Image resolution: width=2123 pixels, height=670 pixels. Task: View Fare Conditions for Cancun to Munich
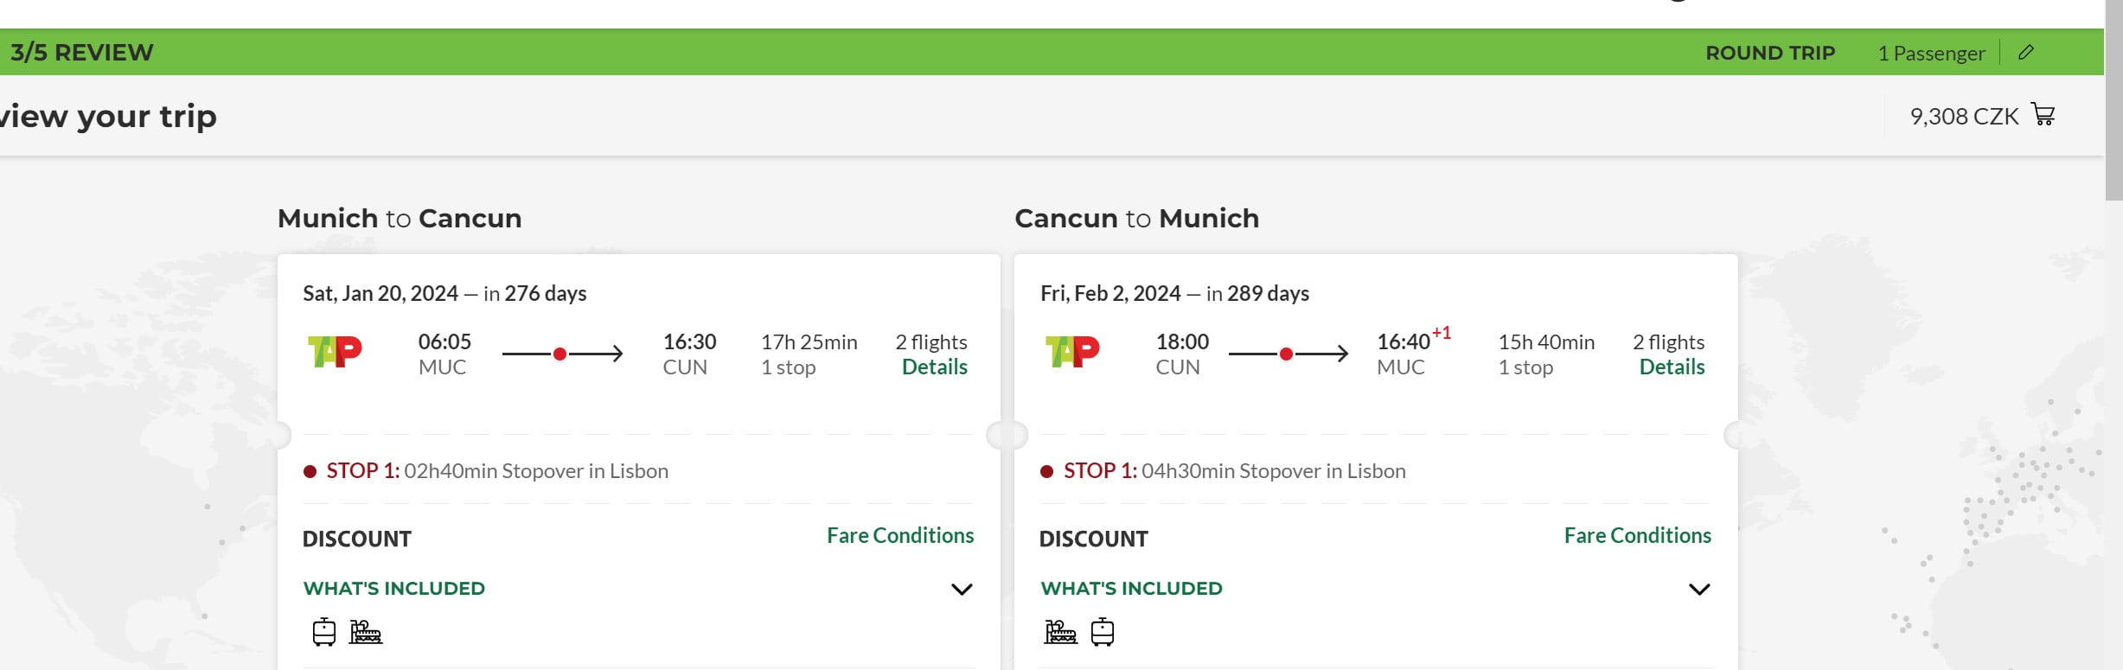pyautogui.click(x=1637, y=536)
